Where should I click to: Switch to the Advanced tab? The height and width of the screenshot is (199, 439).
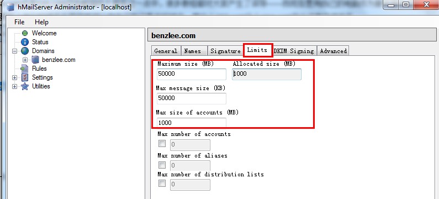(x=333, y=51)
